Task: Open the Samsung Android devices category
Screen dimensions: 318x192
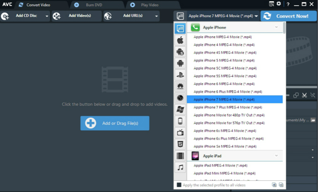Action: point(180,52)
